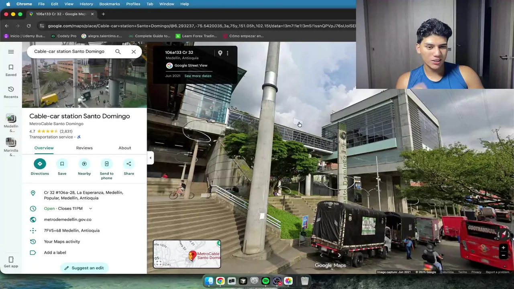Open the Profiles menu in menu bar
The width and height of the screenshot is (514, 289).
[133, 4]
